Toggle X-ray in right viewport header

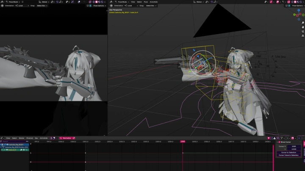coord(288,2)
